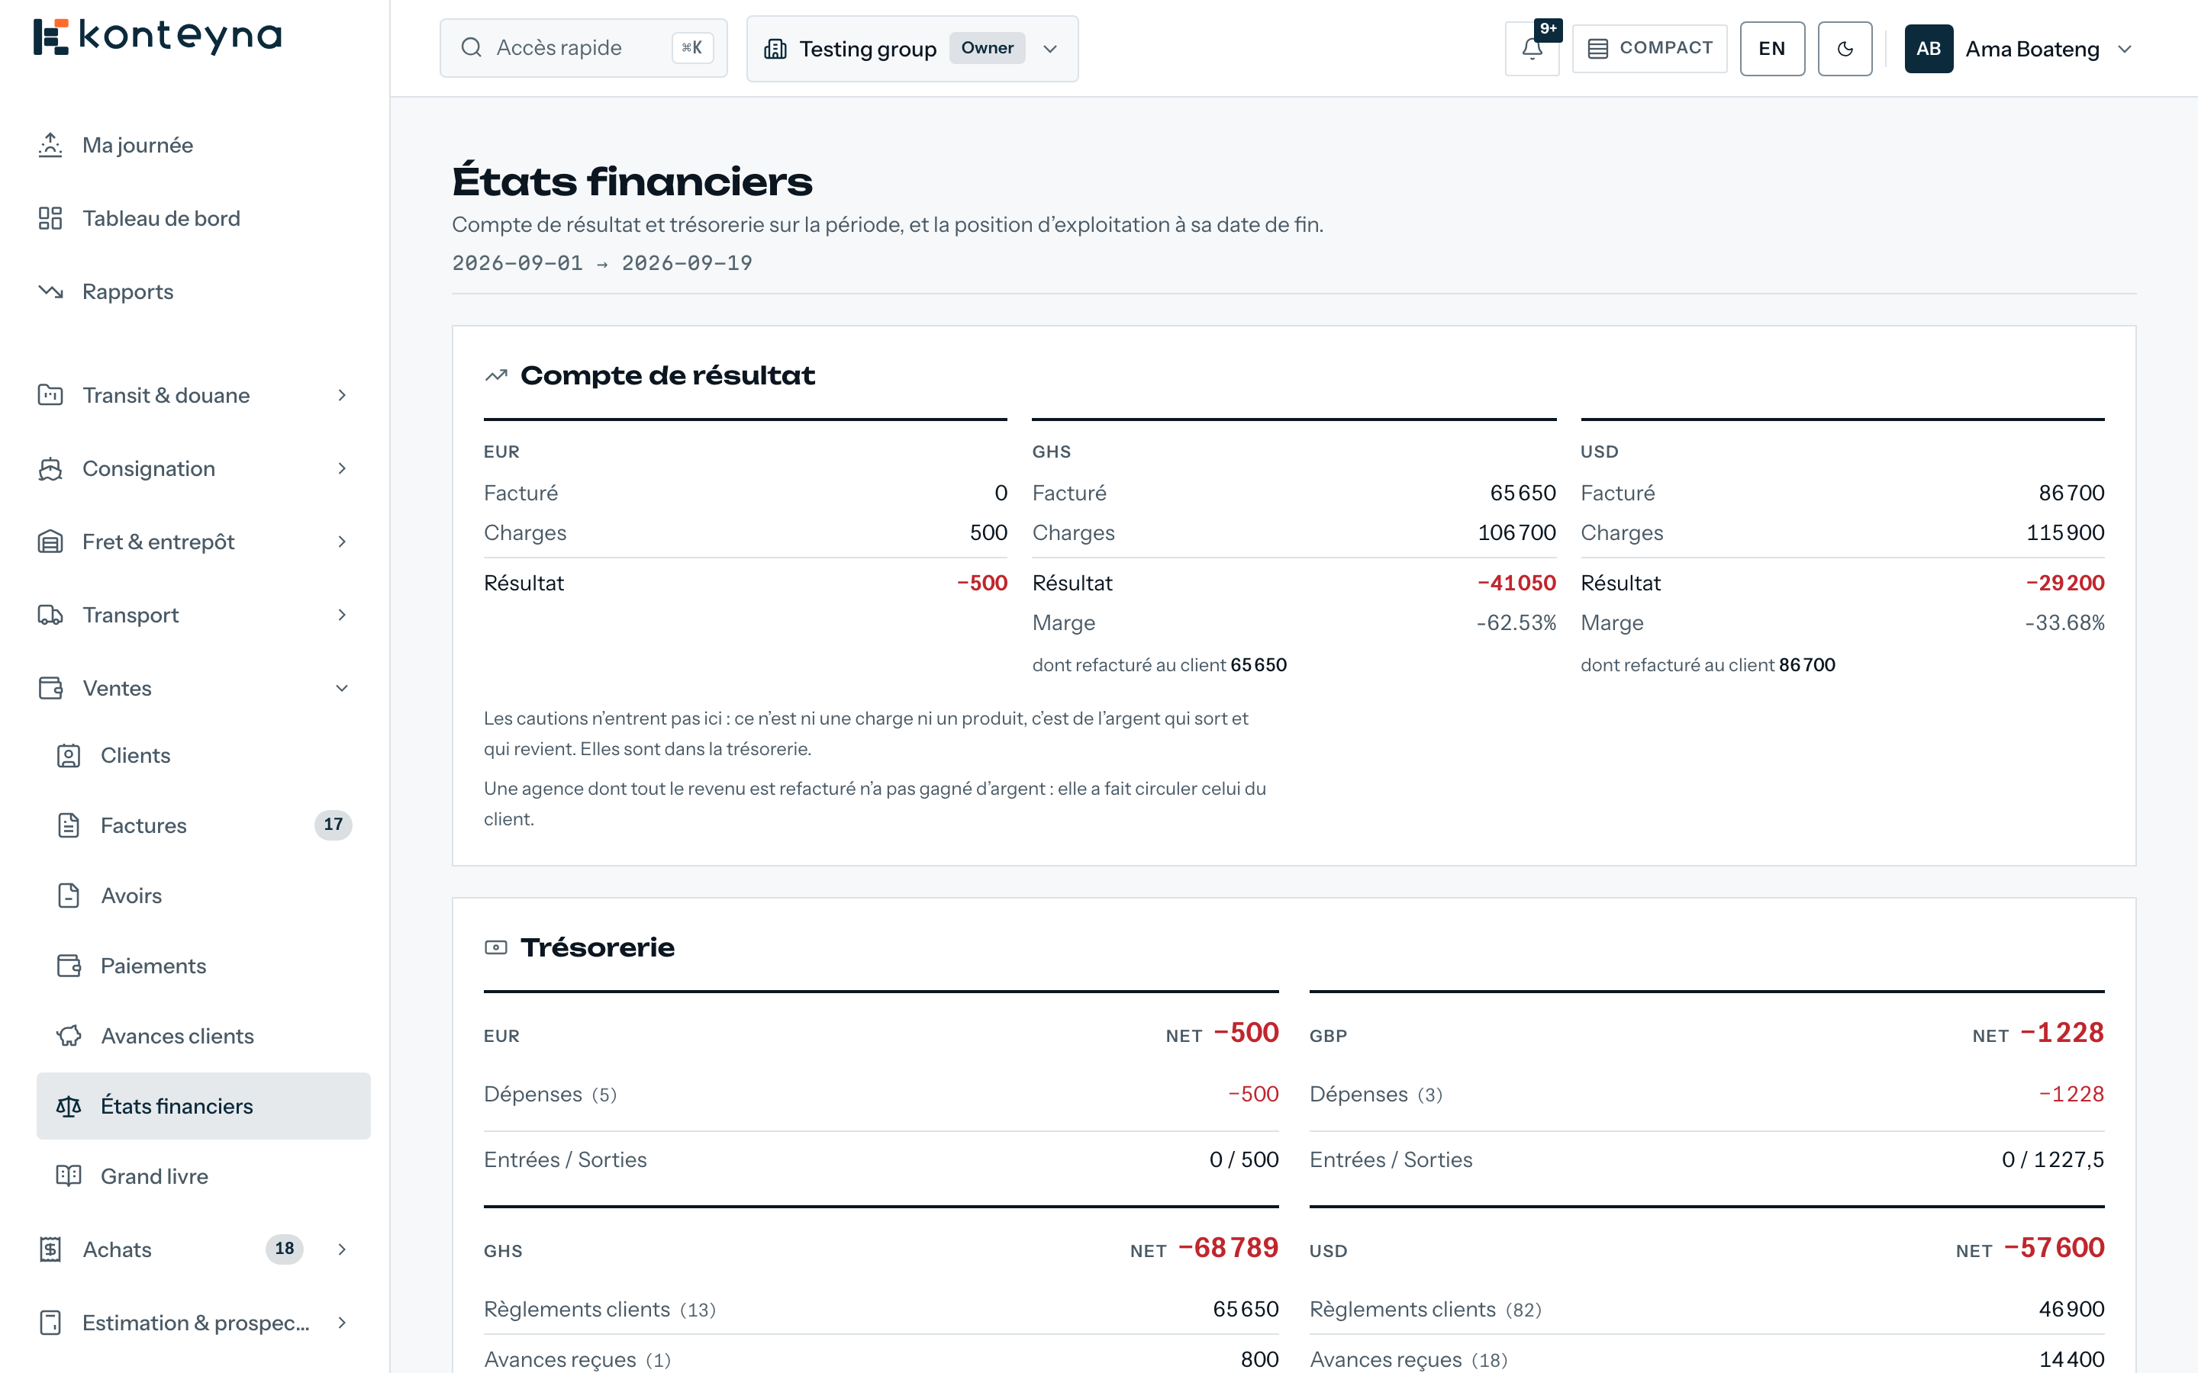This screenshot has height=1373, width=2198.
Task: Click the Clients contact icon
Action: (69, 755)
